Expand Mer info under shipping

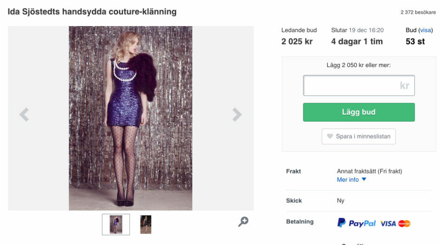click(352, 179)
